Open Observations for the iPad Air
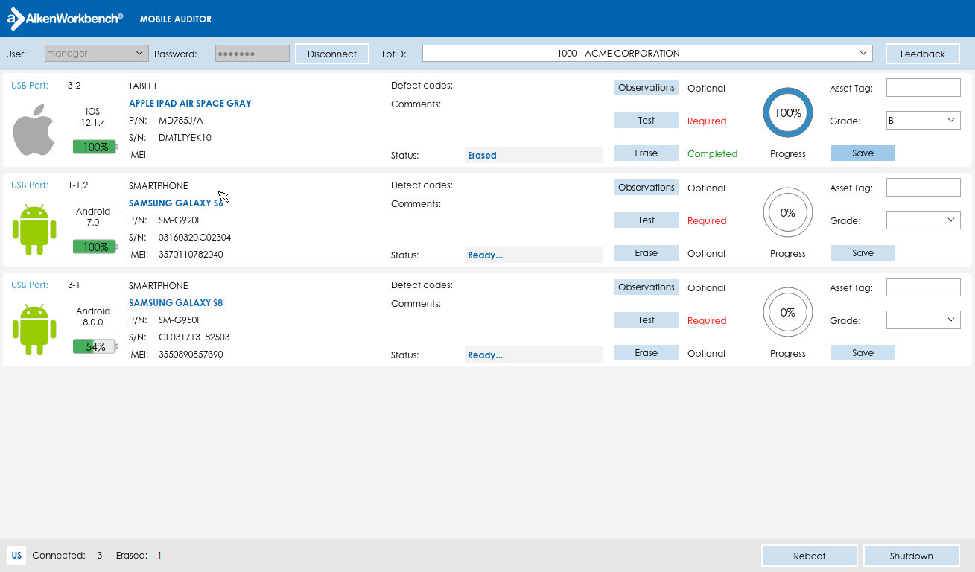Screen dimensions: 975x572 [x=647, y=88]
